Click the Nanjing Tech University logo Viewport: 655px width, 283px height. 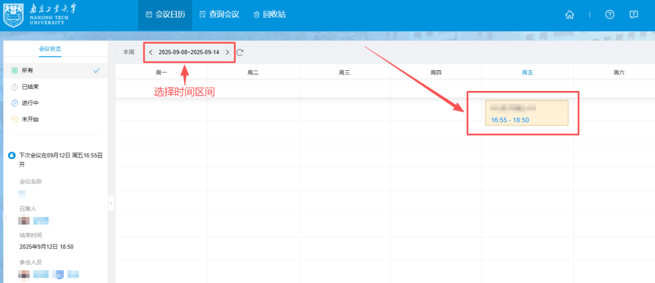(36, 15)
